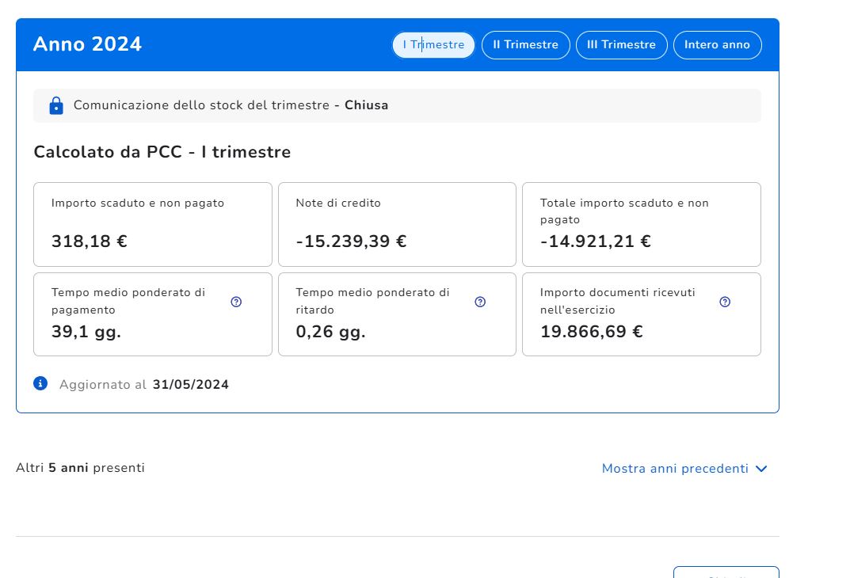Open help for Tempo medio ponderato di pagamento
Screen dimensions: 850x578
(236, 302)
